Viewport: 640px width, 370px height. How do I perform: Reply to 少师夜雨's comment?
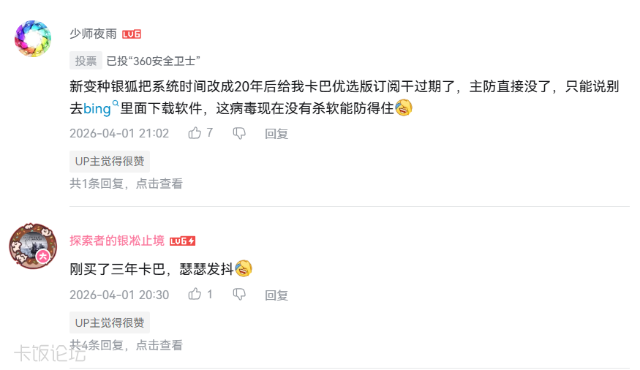tap(276, 134)
